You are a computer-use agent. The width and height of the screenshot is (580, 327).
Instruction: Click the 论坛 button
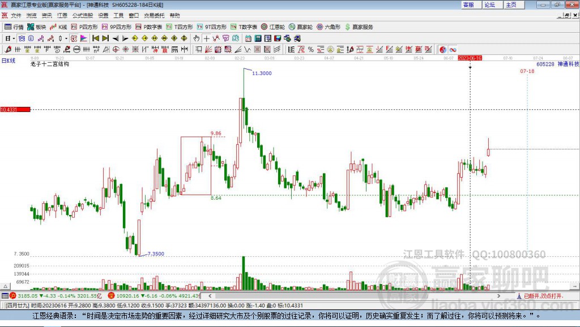(x=492, y=5)
